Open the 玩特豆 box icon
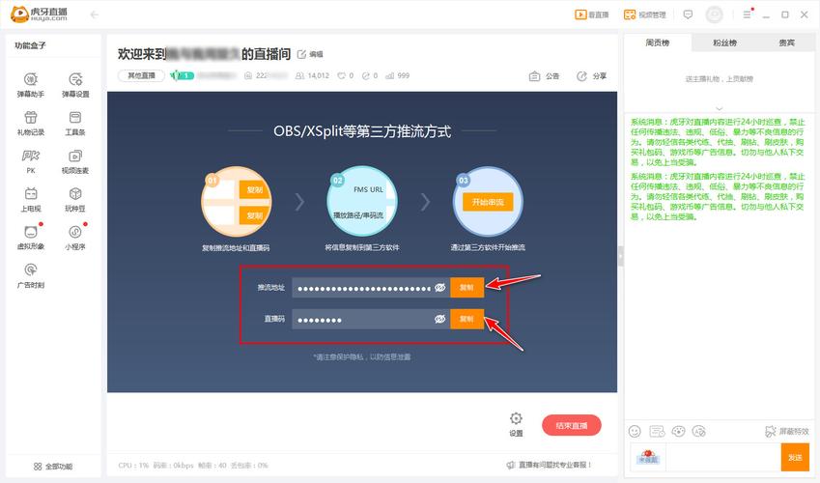 coord(75,199)
